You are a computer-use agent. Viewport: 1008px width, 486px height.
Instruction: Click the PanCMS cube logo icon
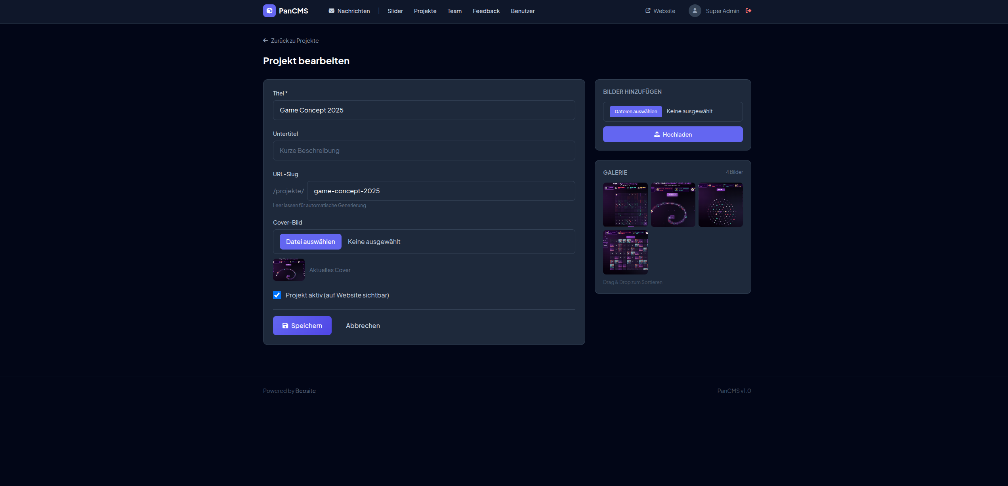[269, 11]
